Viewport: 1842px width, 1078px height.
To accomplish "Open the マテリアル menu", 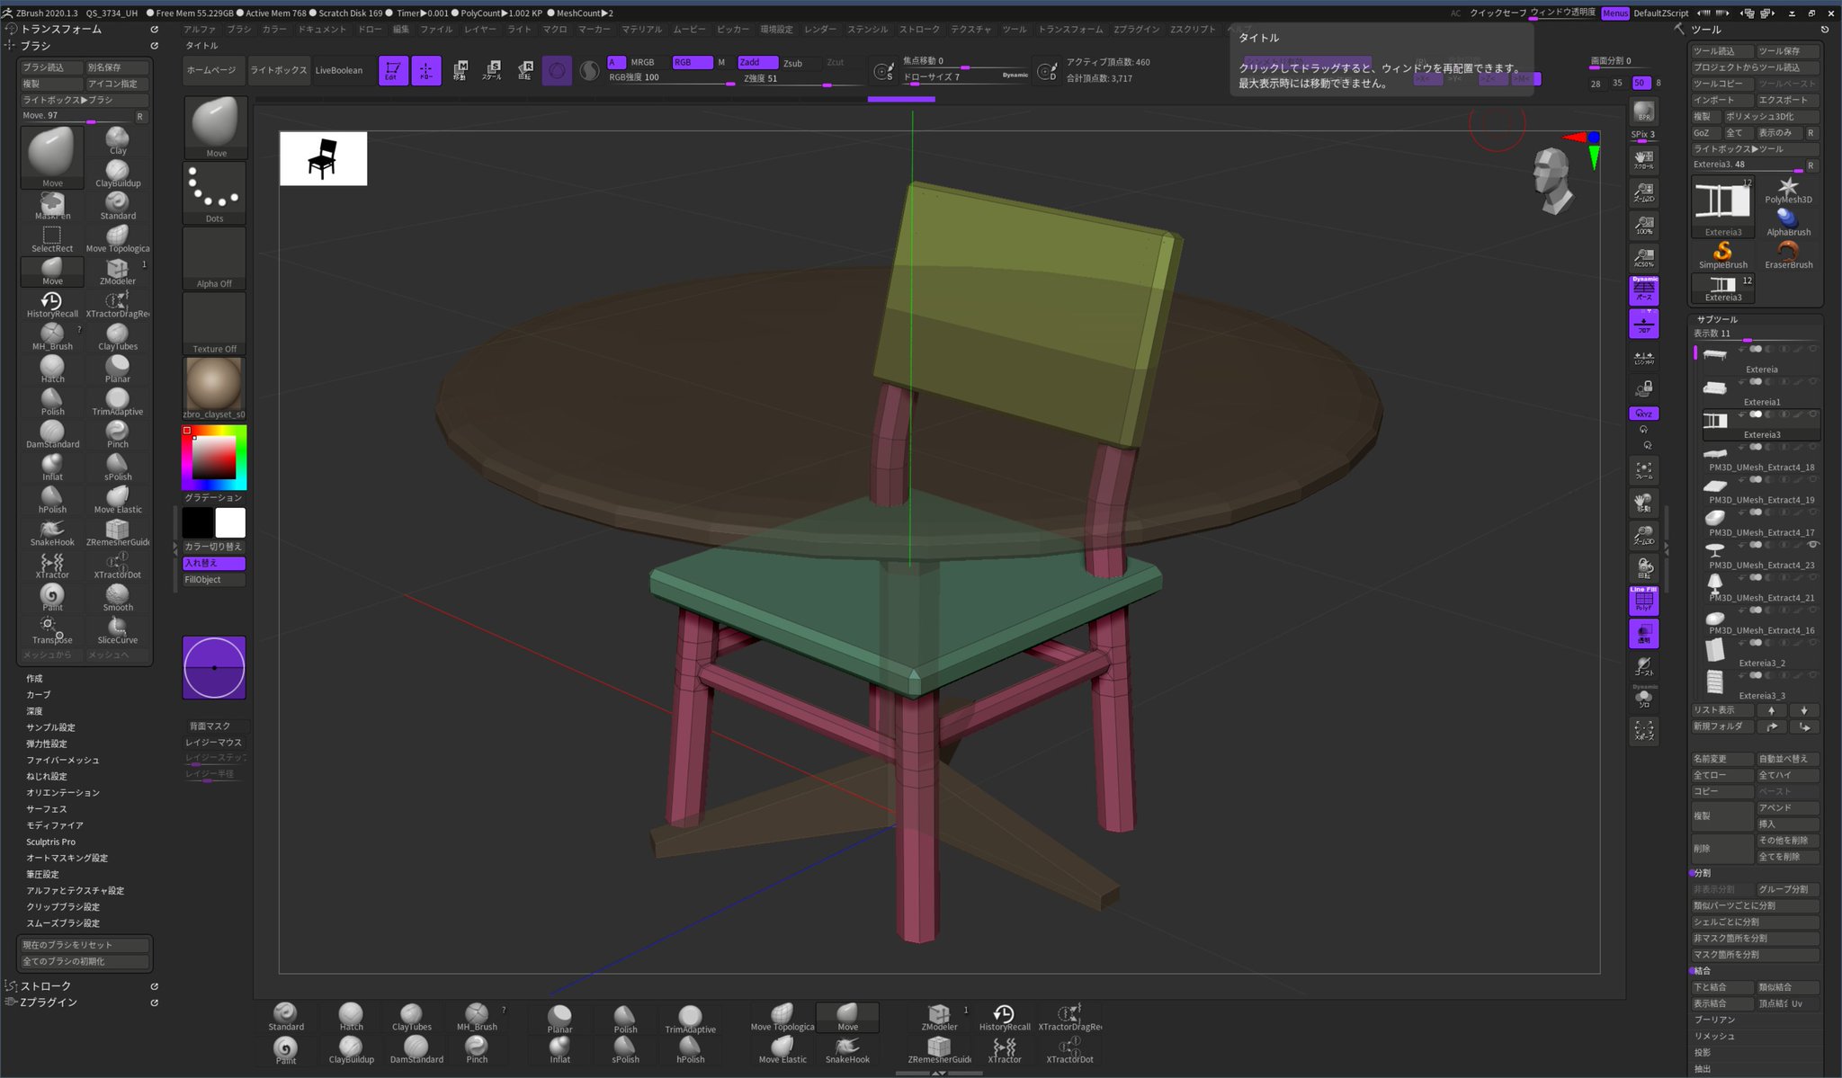I will pyautogui.click(x=641, y=30).
